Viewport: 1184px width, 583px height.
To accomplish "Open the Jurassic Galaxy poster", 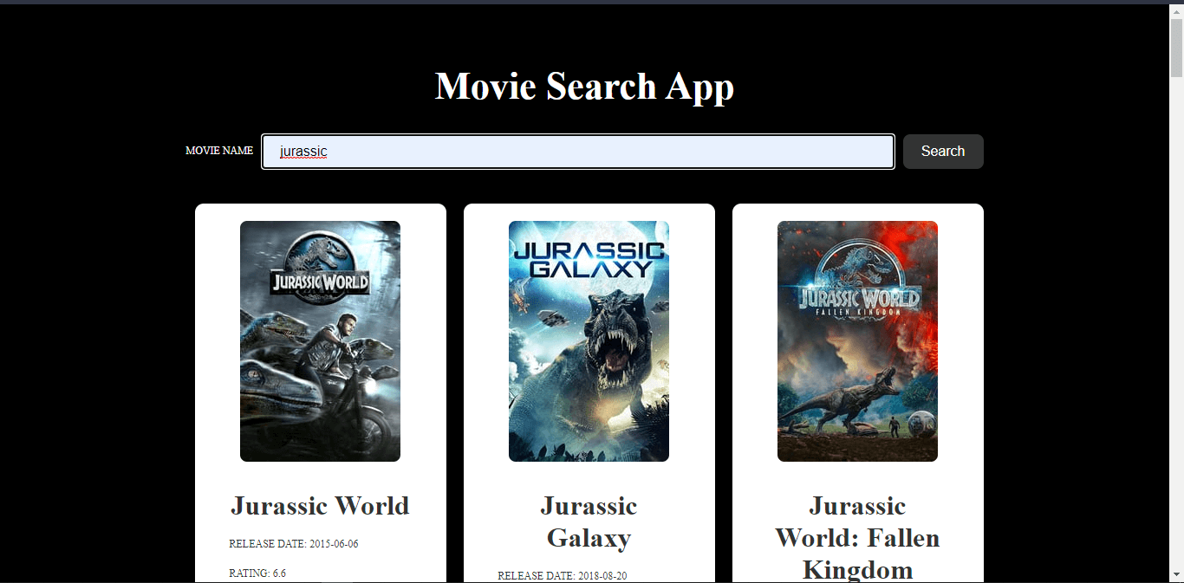I will (x=589, y=341).
